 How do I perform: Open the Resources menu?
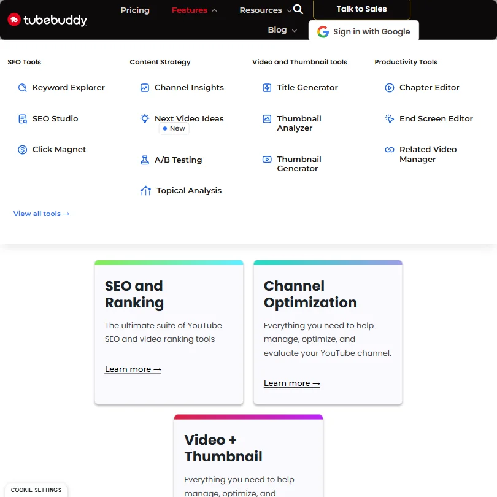[261, 10]
